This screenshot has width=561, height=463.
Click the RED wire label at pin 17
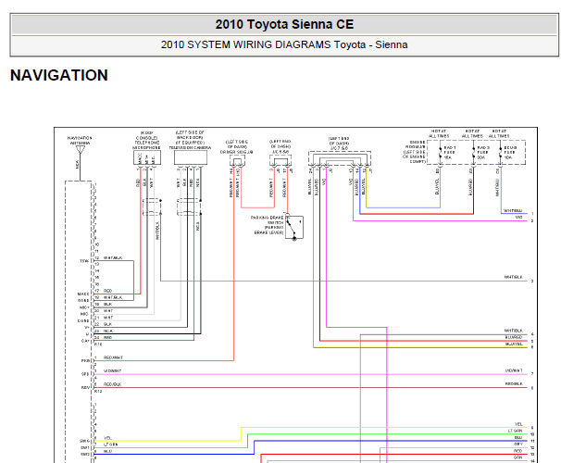point(107,291)
